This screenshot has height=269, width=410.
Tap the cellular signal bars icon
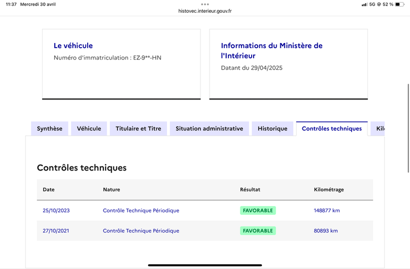[364, 4]
